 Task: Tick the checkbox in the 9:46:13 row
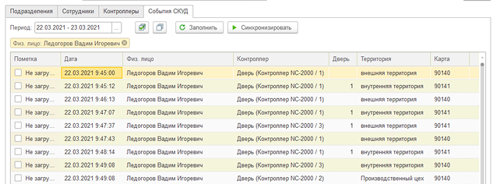(x=18, y=99)
